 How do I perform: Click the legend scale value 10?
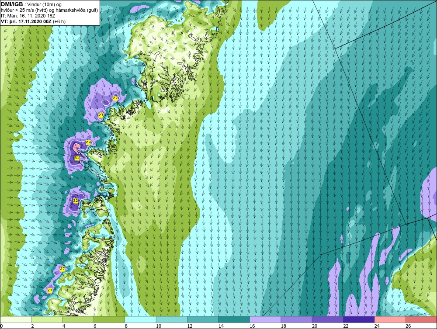(x=159, y=326)
